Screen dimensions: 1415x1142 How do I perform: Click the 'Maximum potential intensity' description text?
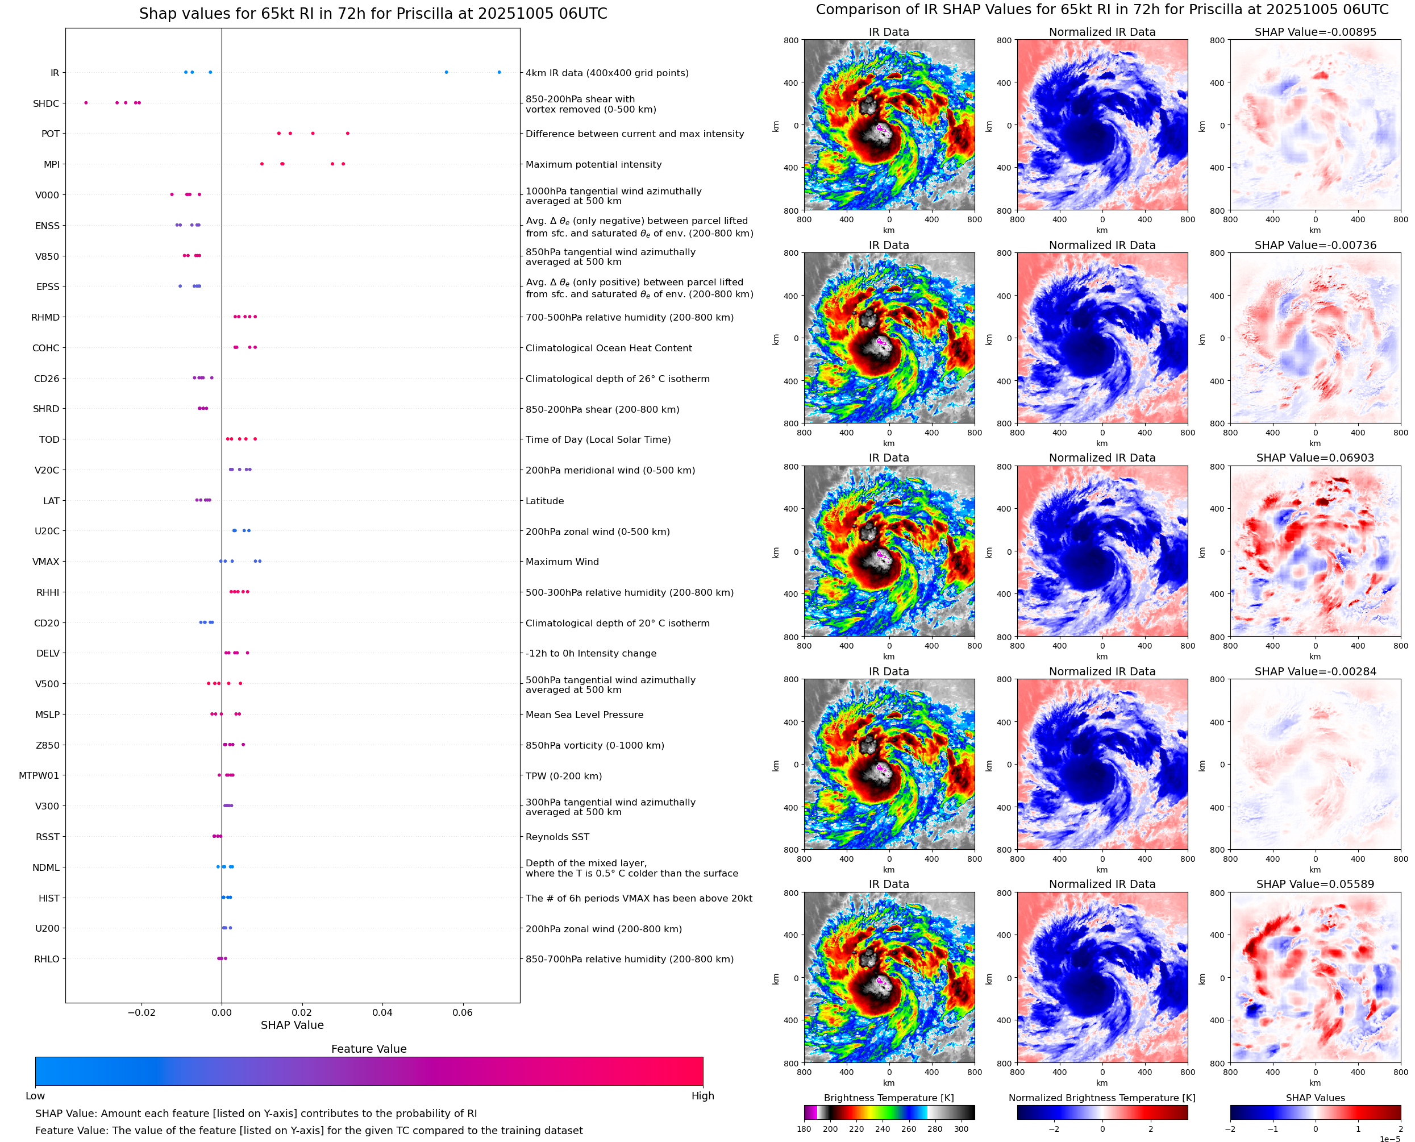(x=593, y=164)
